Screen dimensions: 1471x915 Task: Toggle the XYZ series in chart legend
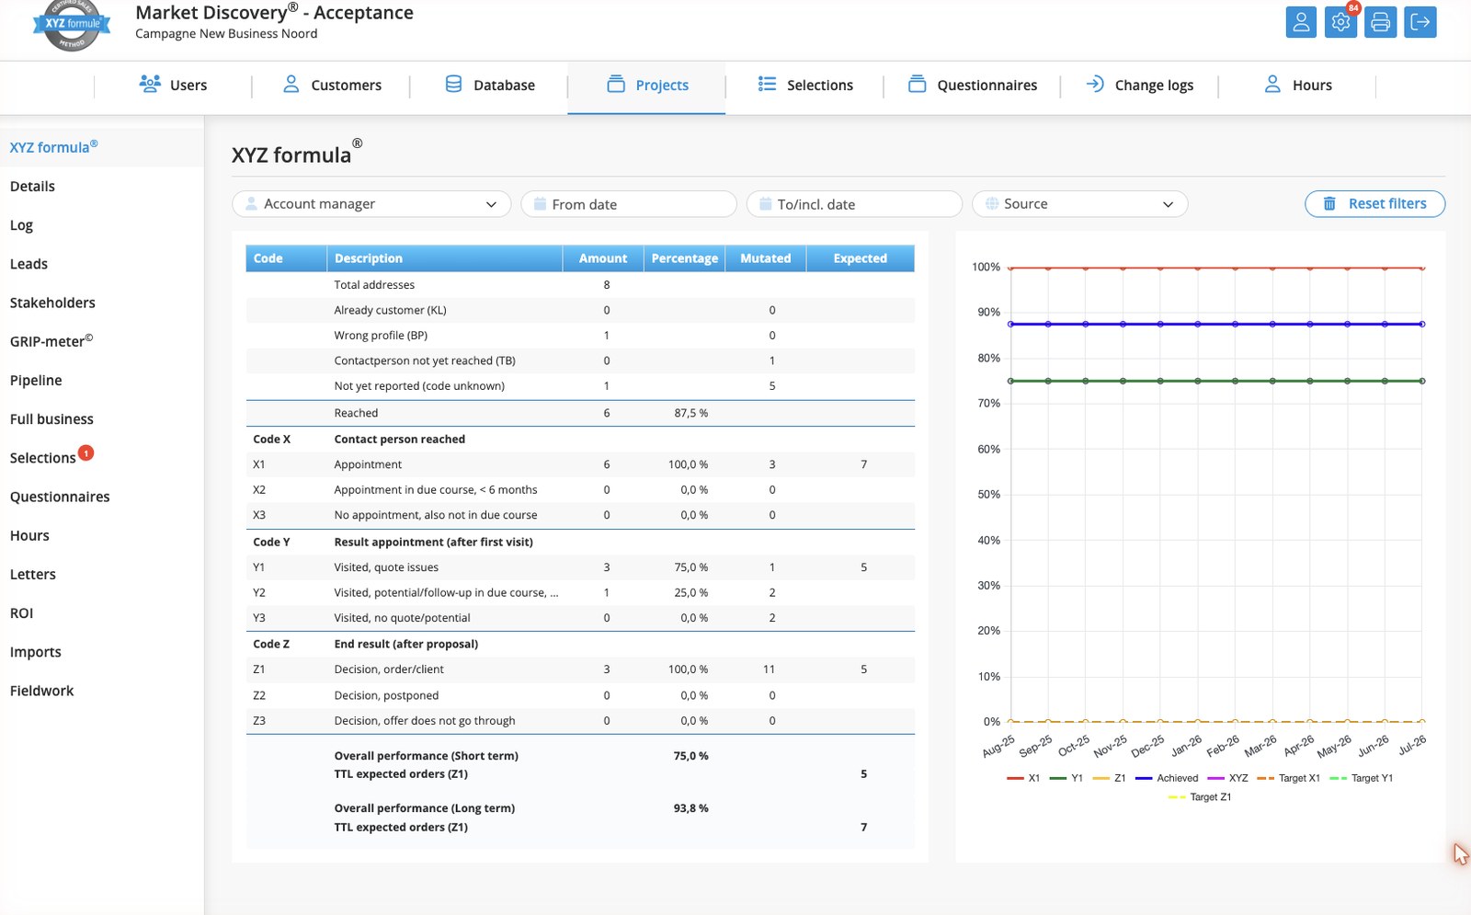pyautogui.click(x=1228, y=778)
